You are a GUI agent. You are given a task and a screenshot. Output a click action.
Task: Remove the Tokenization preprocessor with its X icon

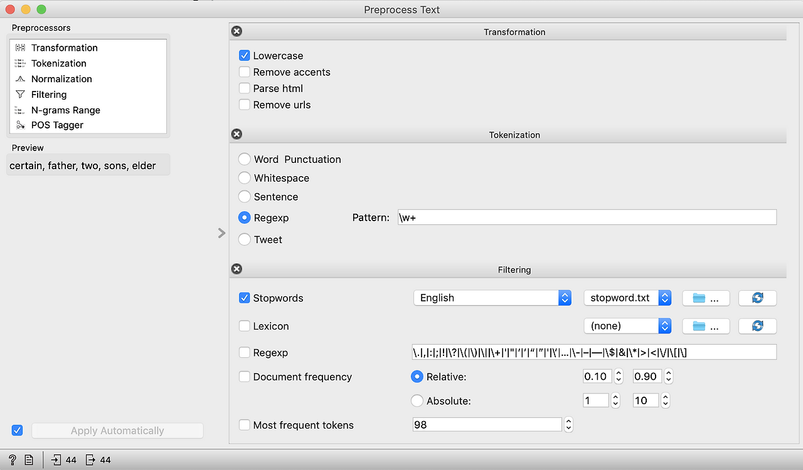click(x=237, y=134)
